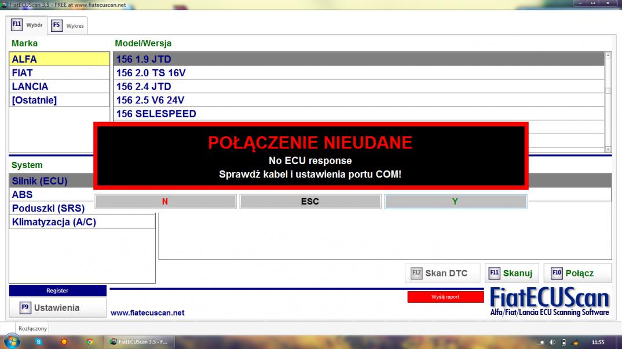This screenshot has width=622, height=349.
Task: Switch to the Wybór tab
Action: pyautogui.click(x=27, y=25)
